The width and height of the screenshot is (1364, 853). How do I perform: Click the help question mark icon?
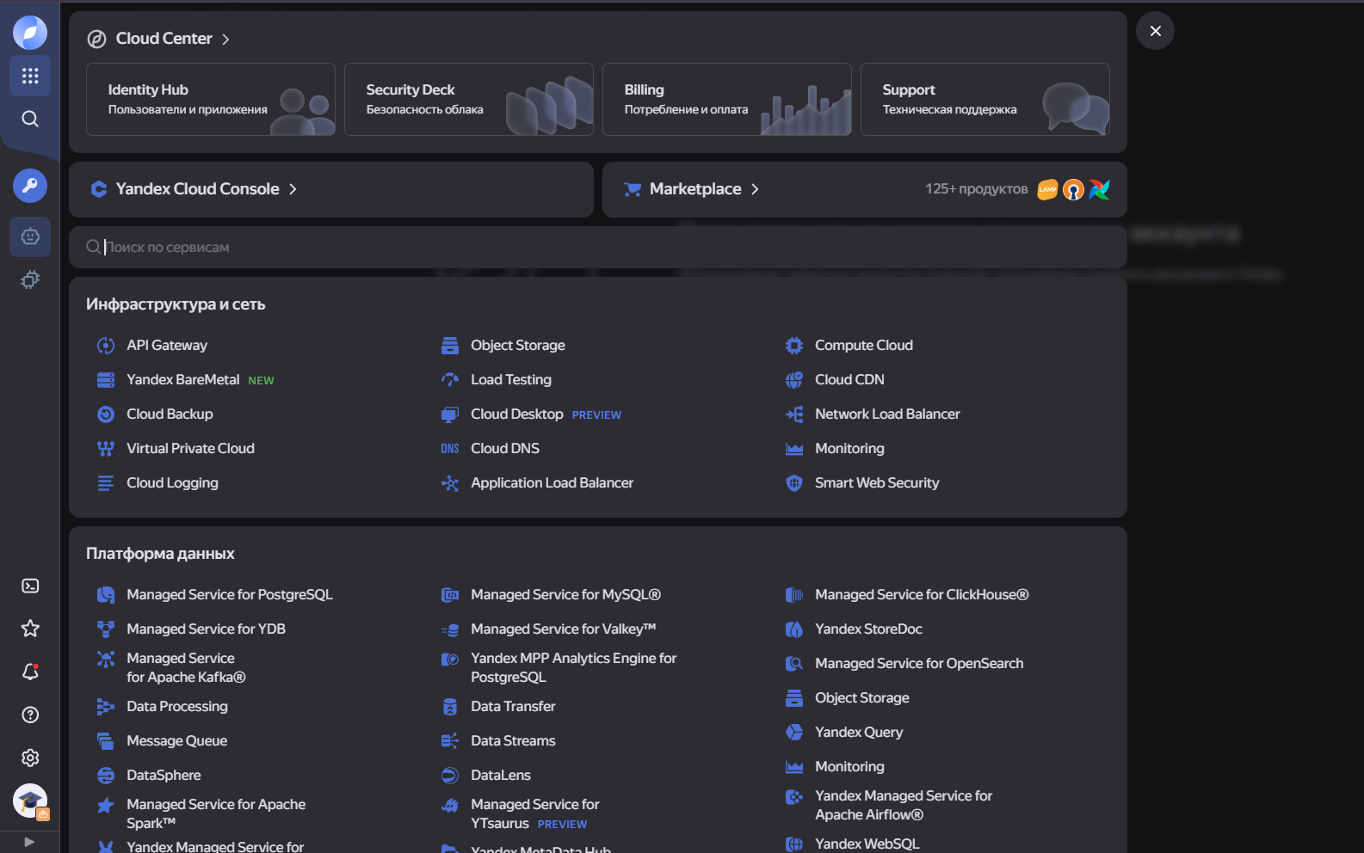[30, 715]
